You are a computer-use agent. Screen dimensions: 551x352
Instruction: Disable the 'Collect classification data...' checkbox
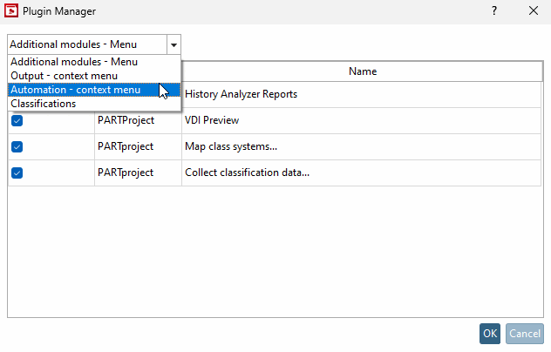coord(17,173)
